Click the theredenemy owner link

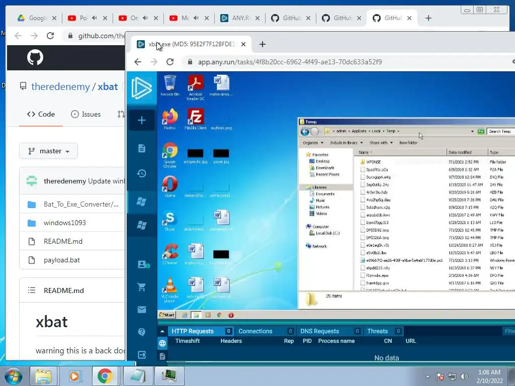pyautogui.click(x=60, y=86)
